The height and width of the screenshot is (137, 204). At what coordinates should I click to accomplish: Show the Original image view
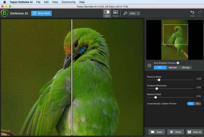[115, 13]
